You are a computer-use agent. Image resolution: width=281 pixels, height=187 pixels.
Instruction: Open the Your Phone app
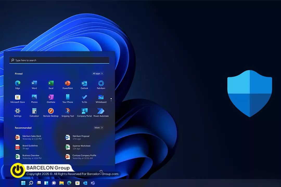(x=68, y=99)
